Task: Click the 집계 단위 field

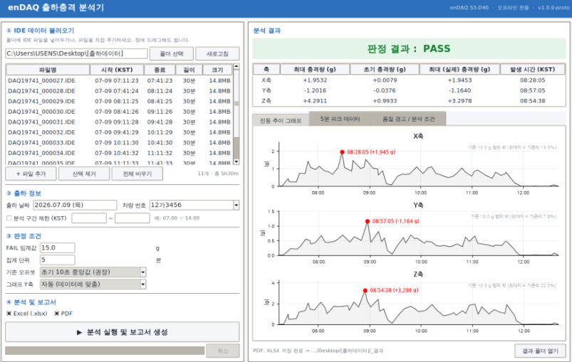Action: [57, 260]
